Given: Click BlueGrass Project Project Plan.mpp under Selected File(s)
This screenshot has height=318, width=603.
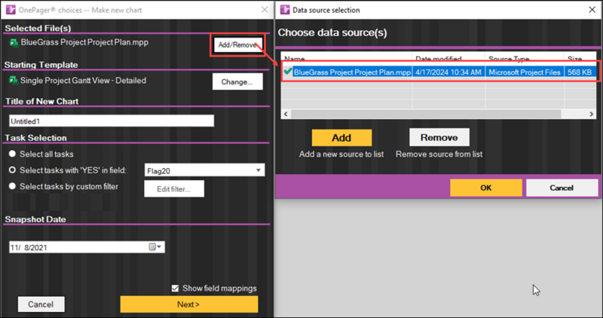Looking at the screenshot, I should click(x=84, y=42).
